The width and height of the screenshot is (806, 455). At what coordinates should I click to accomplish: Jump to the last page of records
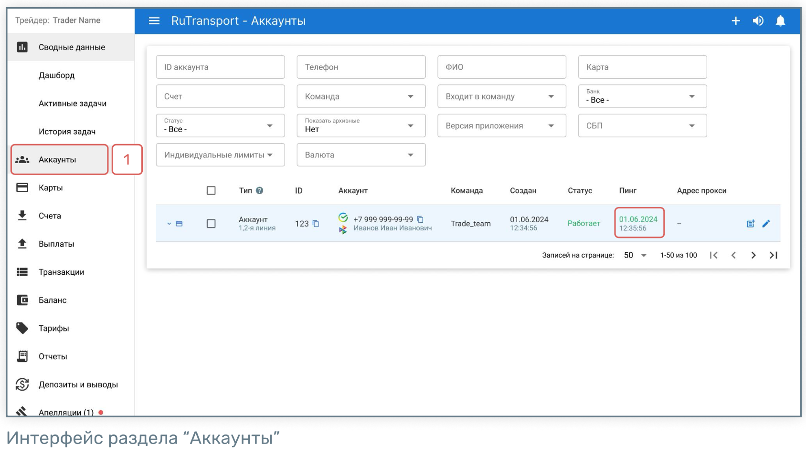click(x=773, y=255)
